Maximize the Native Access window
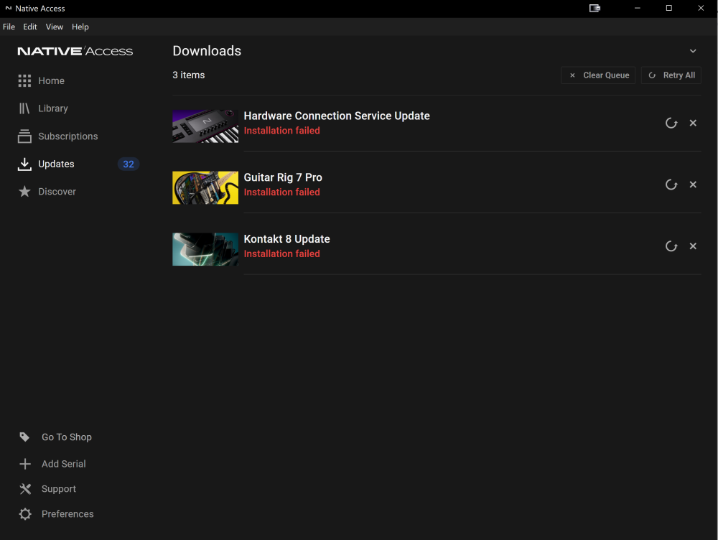 click(x=669, y=8)
